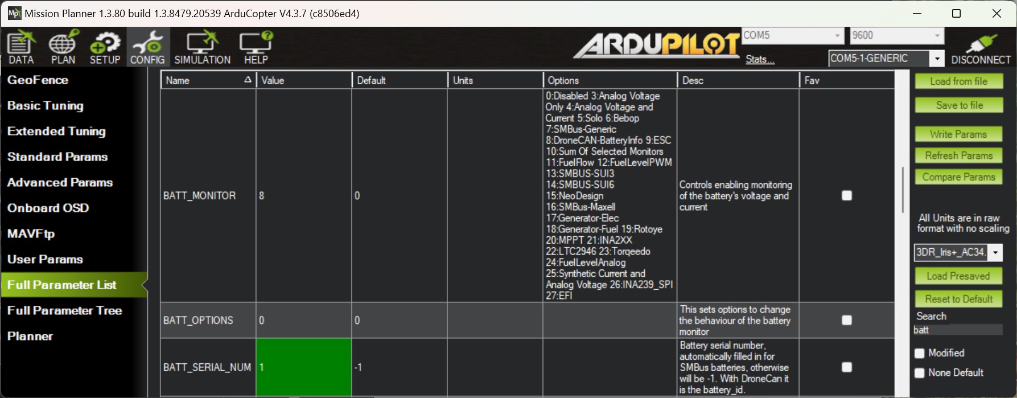Select the BATT_OPTIONS parameter name cell
The image size is (1017, 398).
click(208, 320)
